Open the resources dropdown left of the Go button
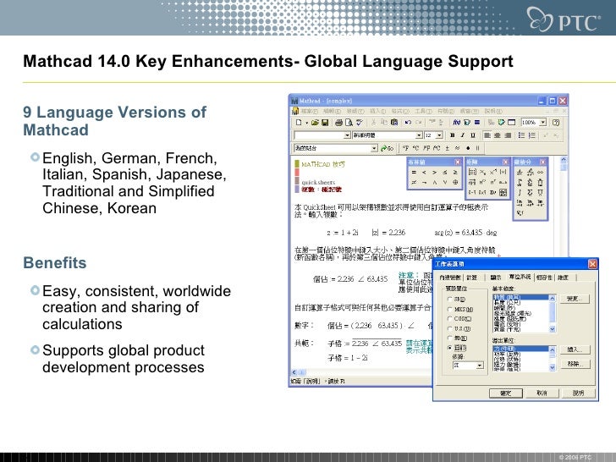Screen dimensions: 616x462 [374, 148]
